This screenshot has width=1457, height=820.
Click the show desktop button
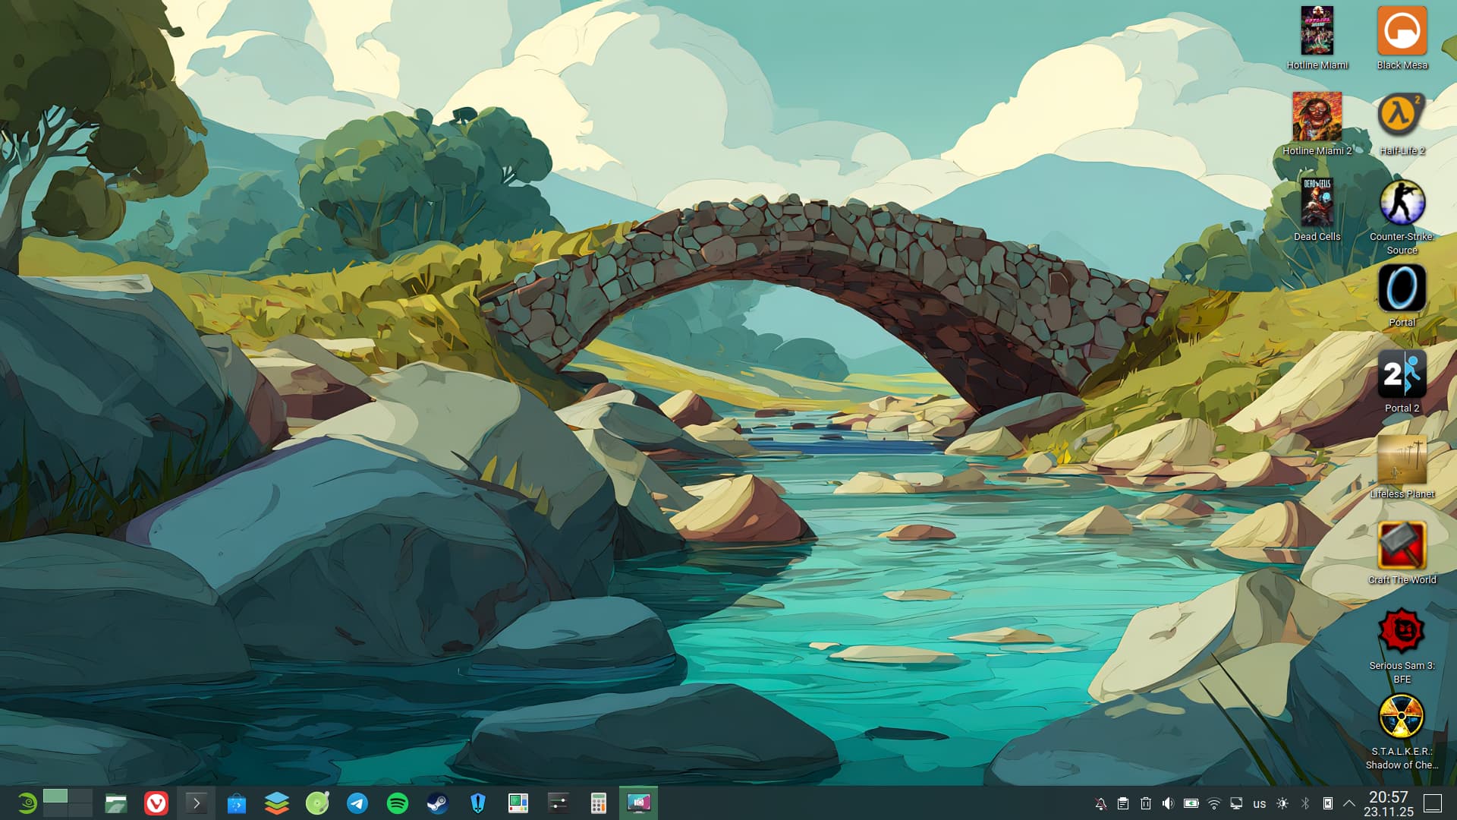1432,803
